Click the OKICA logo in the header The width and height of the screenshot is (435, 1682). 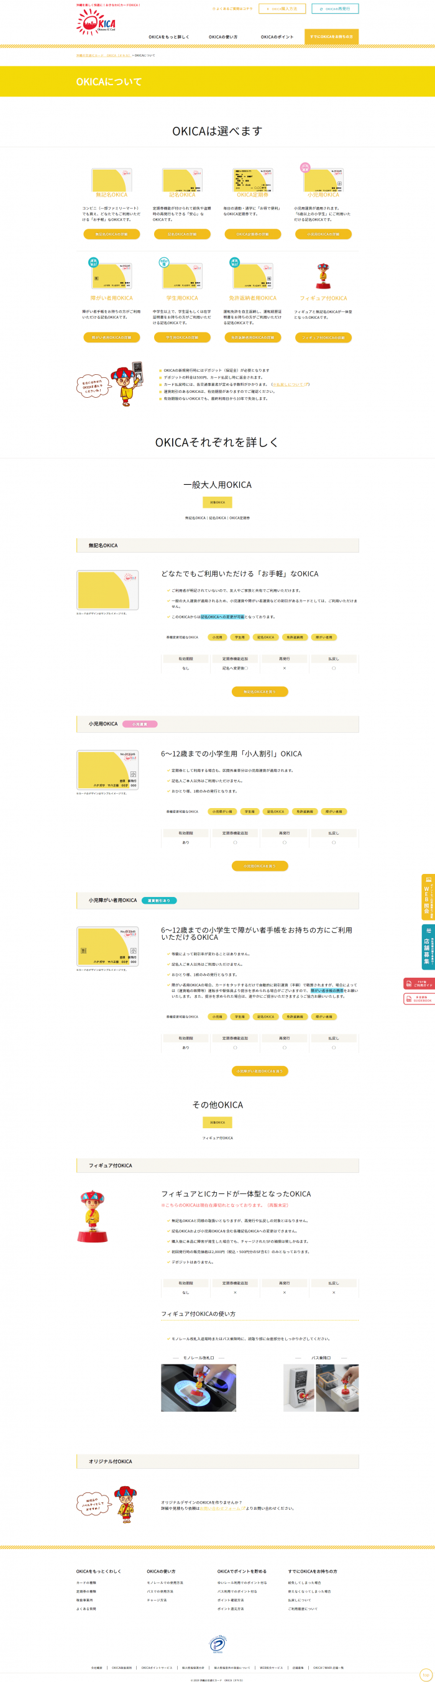96,23
